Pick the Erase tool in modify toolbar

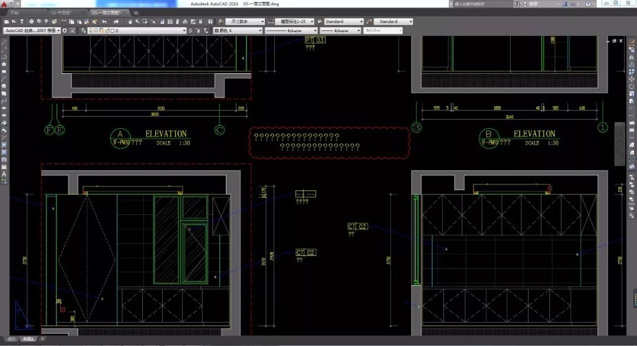point(632,43)
